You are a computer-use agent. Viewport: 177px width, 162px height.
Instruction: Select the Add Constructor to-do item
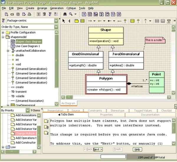[26, 142]
